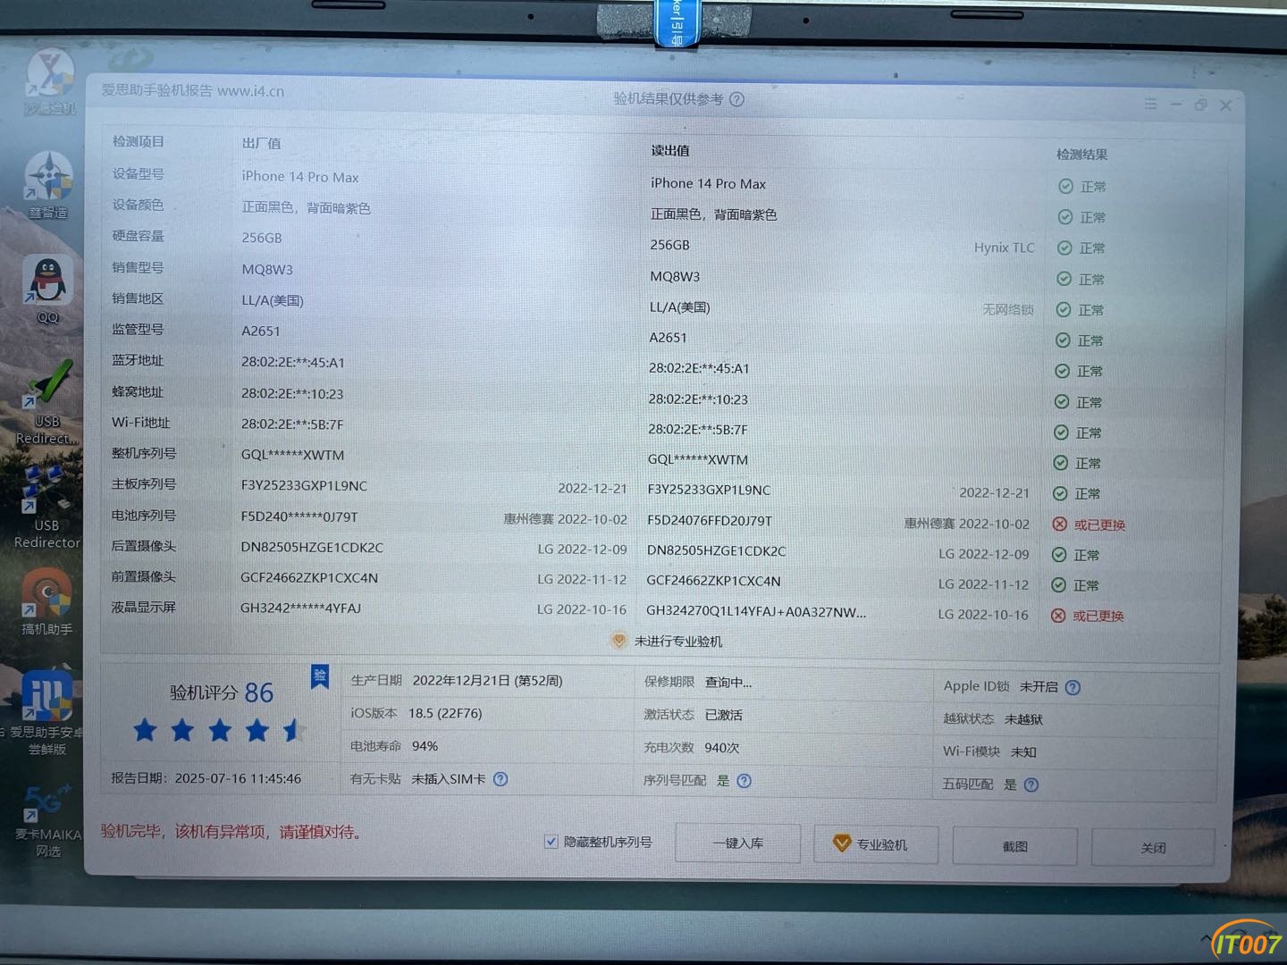Click the read-out display serial GH324270Q1L14YFAJ+A0A327NW...
Image resolution: width=1287 pixels, height=965 pixels.
pyautogui.click(x=756, y=612)
